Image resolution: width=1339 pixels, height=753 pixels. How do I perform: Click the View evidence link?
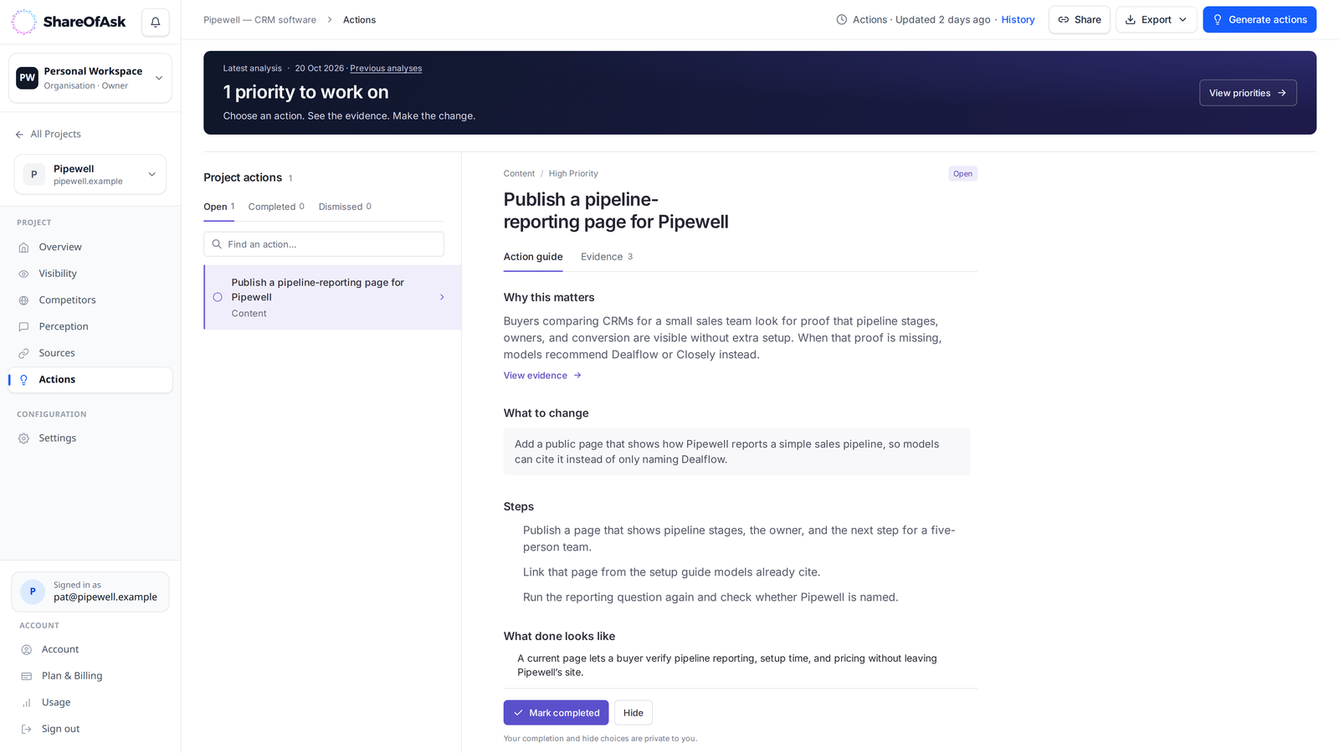click(x=542, y=376)
